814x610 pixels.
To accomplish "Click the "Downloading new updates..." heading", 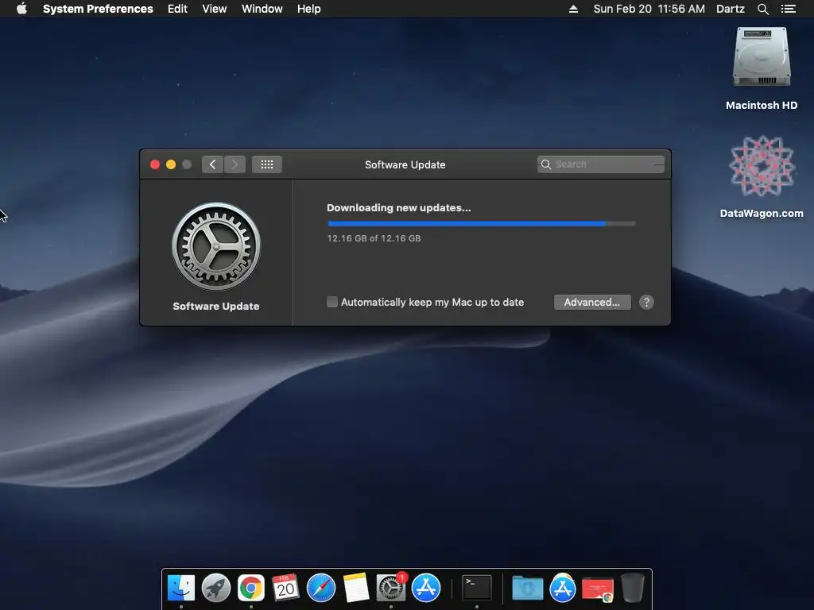I will pos(399,207).
